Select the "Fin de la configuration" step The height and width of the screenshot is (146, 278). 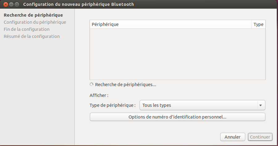coord(27,29)
